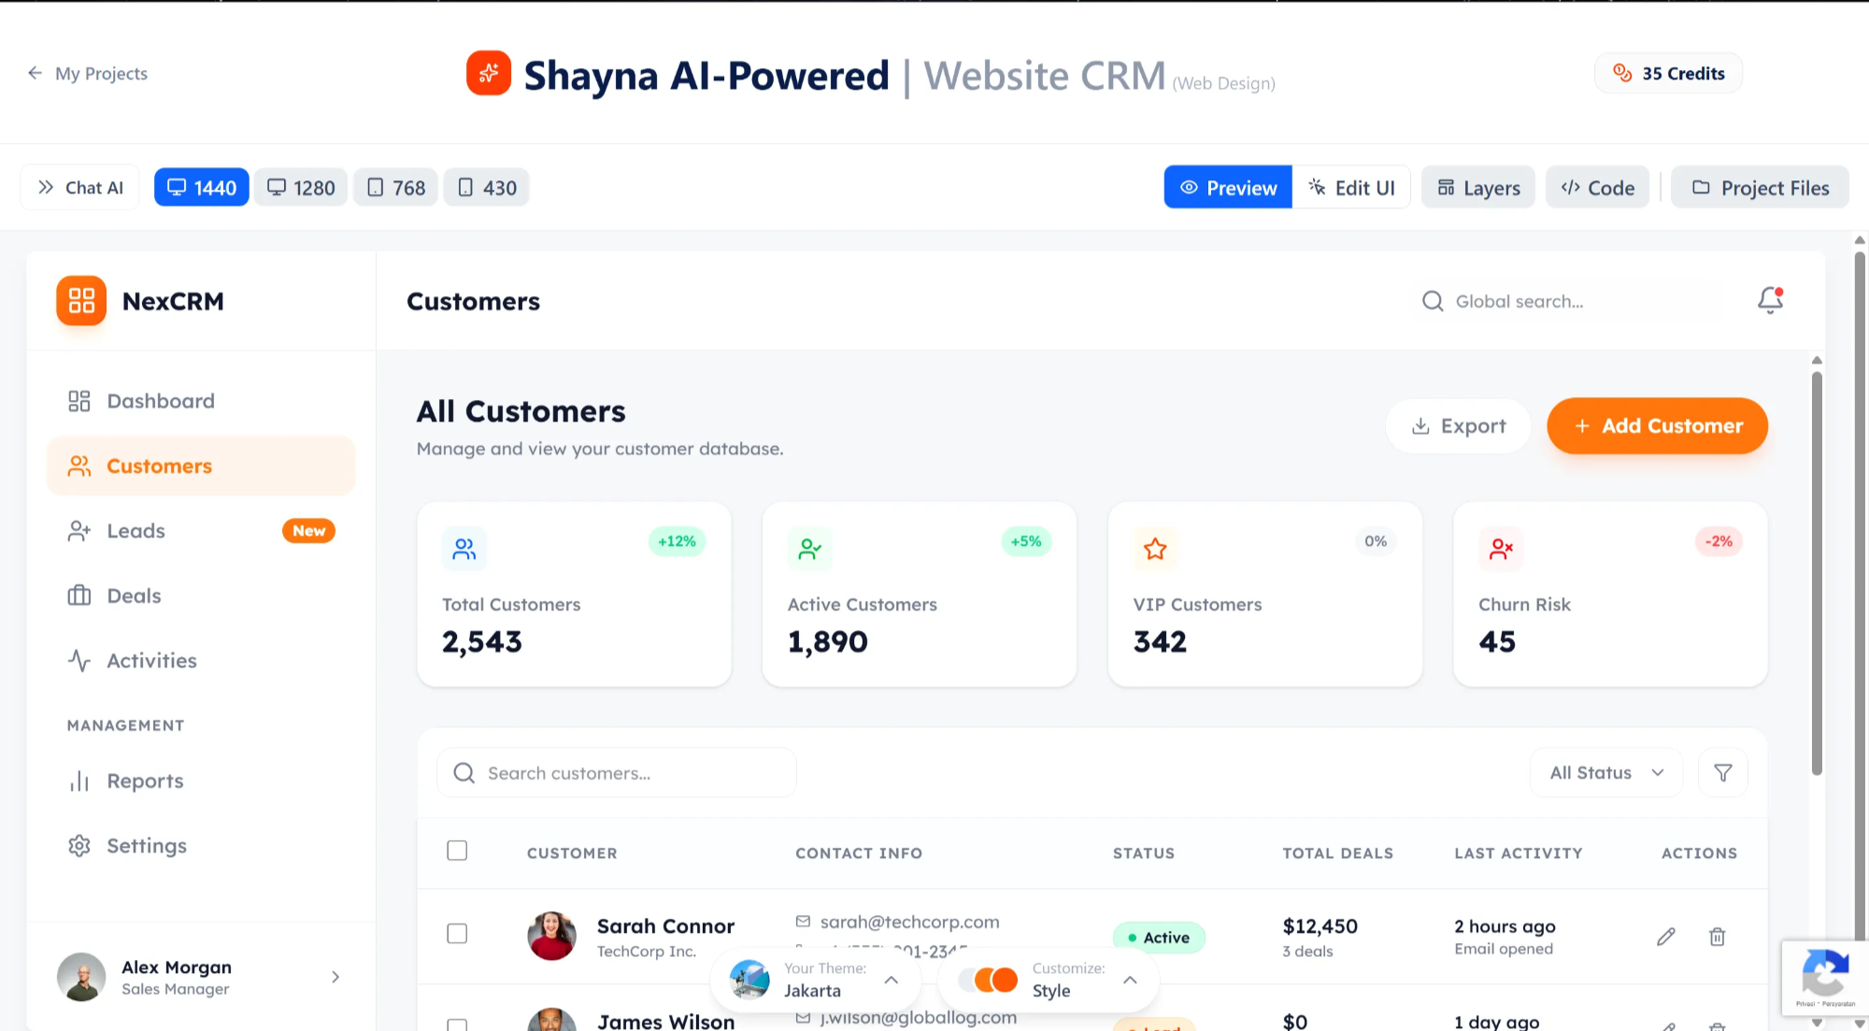Click edit pencil for Sarah Connor
This screenshot has height=1031, width=1869.
[1665, 937]
